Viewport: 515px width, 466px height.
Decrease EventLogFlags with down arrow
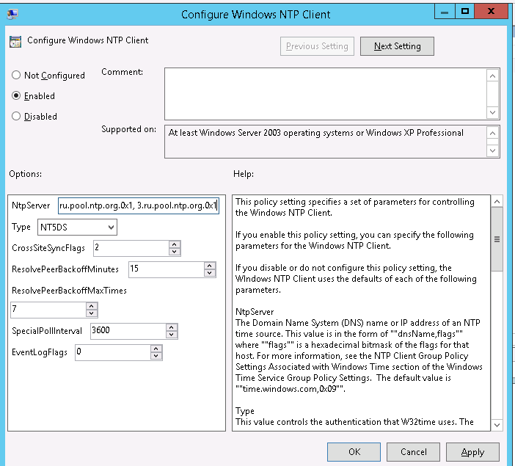point(156,356)
